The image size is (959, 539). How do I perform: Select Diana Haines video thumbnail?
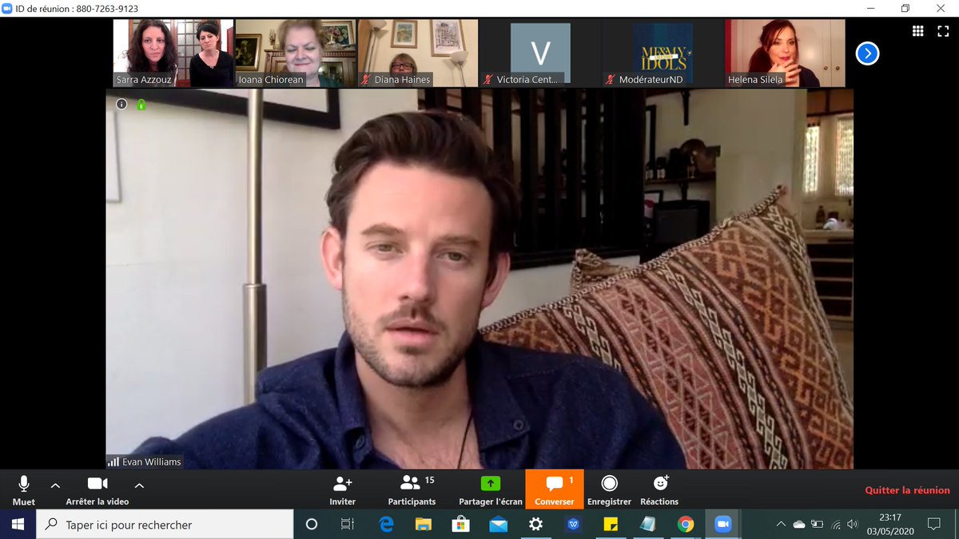(x=418, y=54)
